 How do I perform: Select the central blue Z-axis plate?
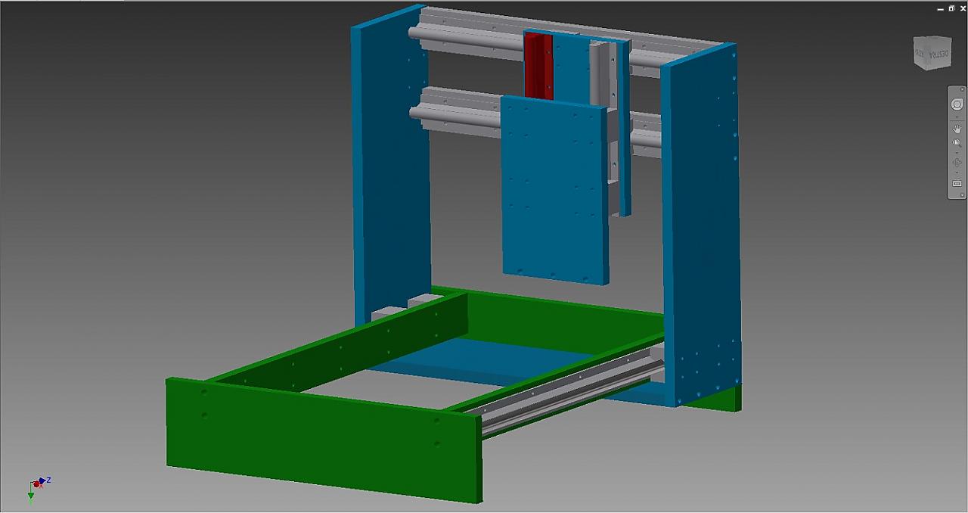(554, 189)
